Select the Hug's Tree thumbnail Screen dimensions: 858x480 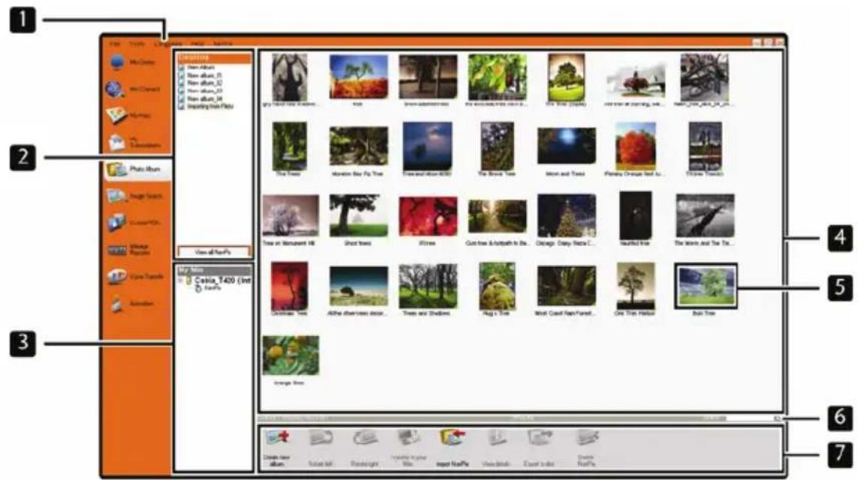[497, 286]
